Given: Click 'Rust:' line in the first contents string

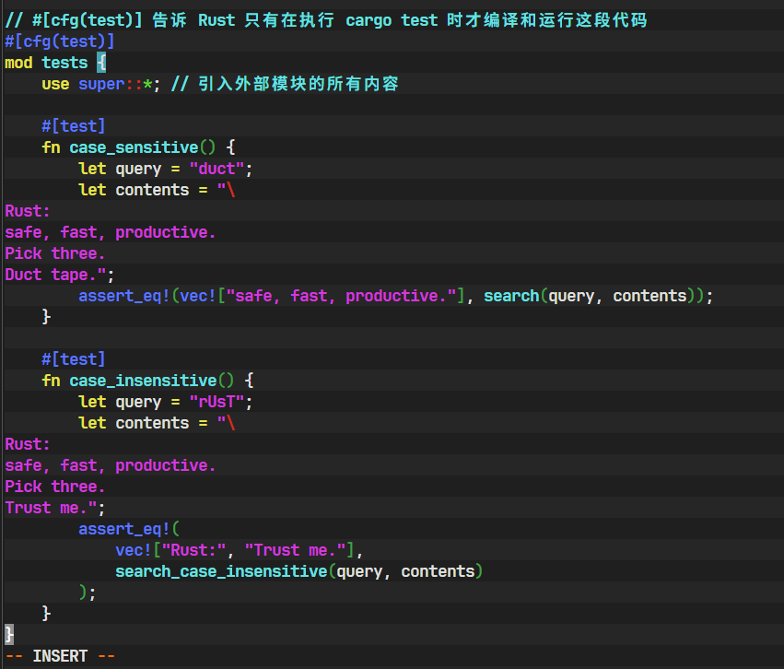Looking at the screenshot, I should tap(28, 212).
